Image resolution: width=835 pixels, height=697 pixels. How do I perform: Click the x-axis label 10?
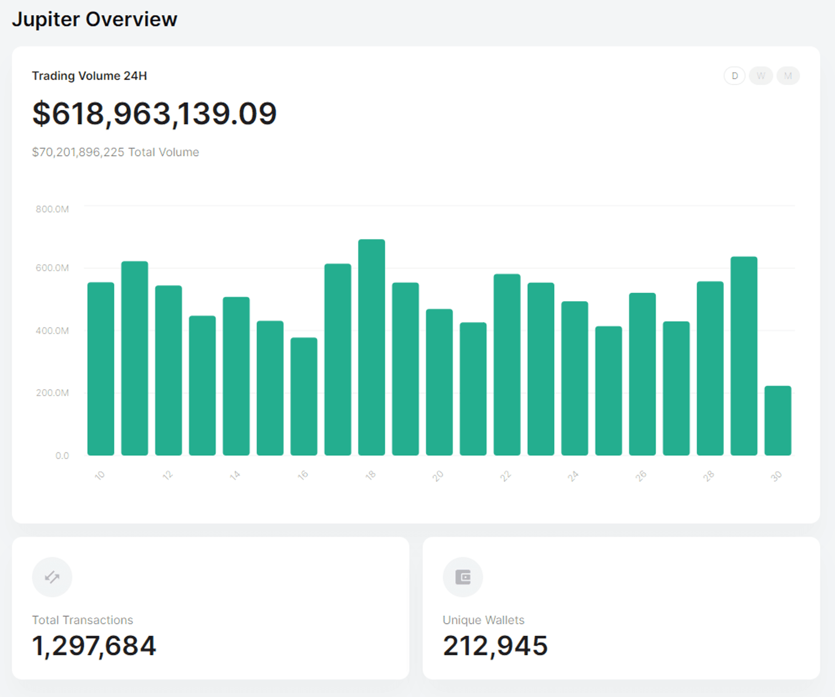(x=100, y=475)
